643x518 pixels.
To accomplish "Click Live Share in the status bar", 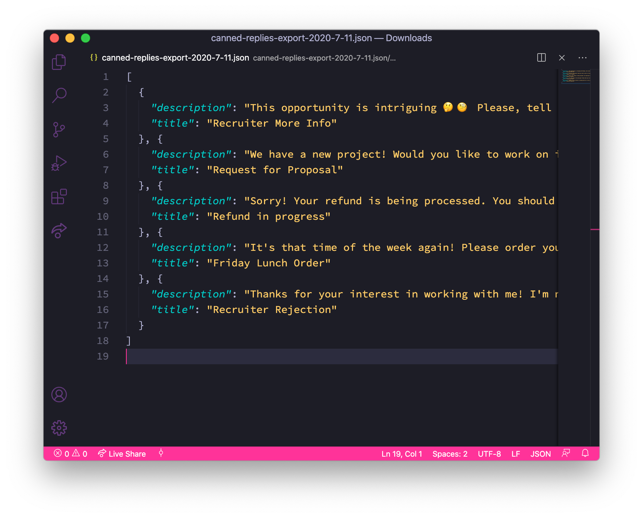I will [122, 454].
